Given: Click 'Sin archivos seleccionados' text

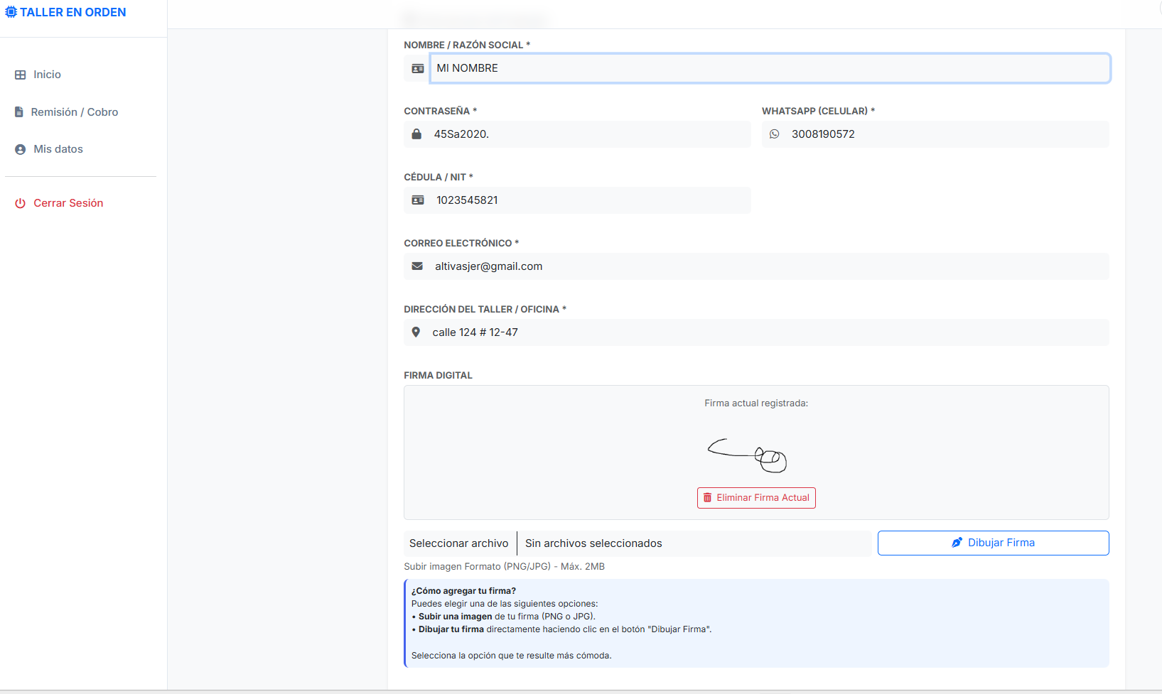Looking at the screenshot, I should (593, 543).
